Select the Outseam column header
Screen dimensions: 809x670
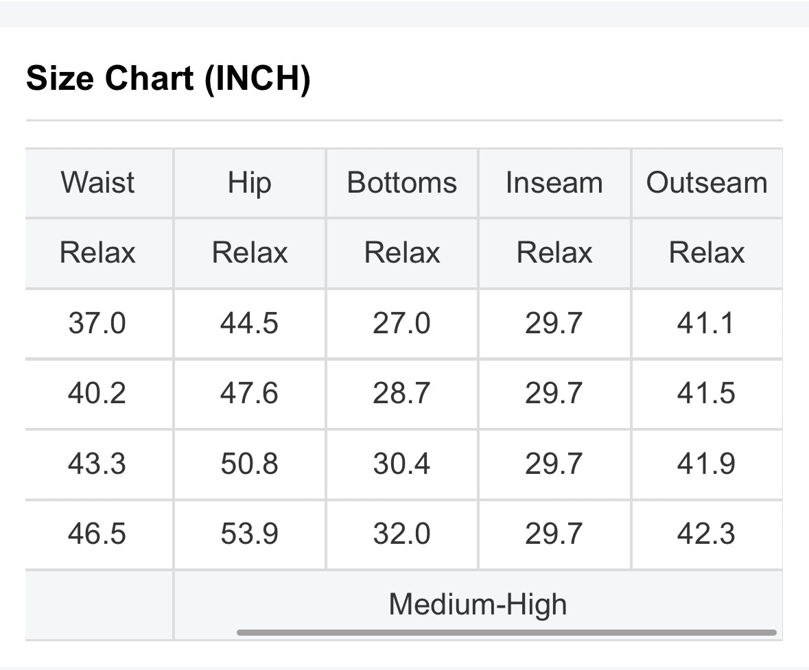tap(707, 182)
